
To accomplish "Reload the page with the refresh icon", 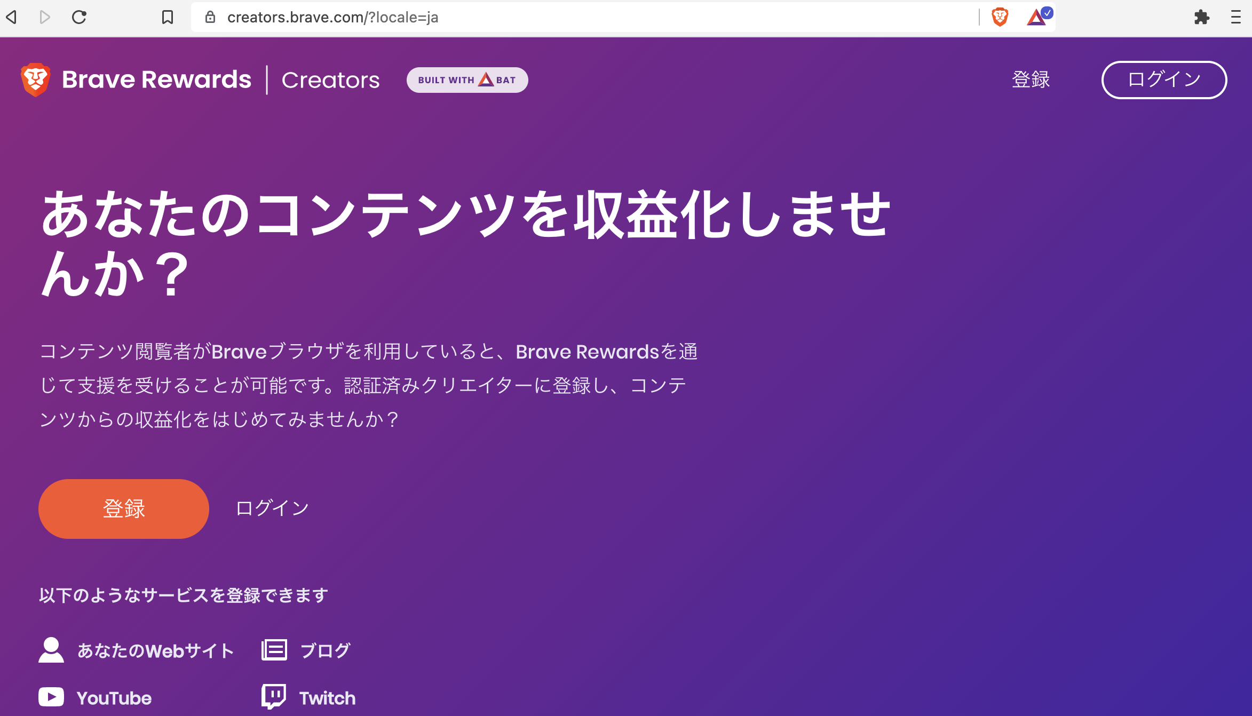I will (x=79, y=17).
